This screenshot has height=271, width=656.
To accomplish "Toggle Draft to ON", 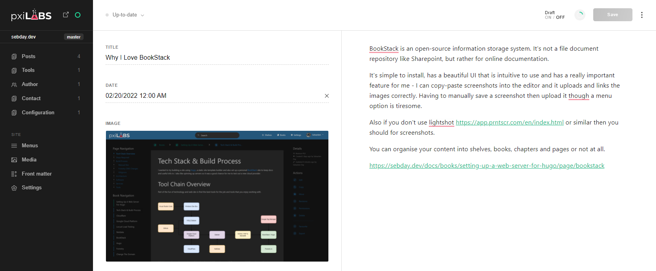I will click(x=548, y=18).
